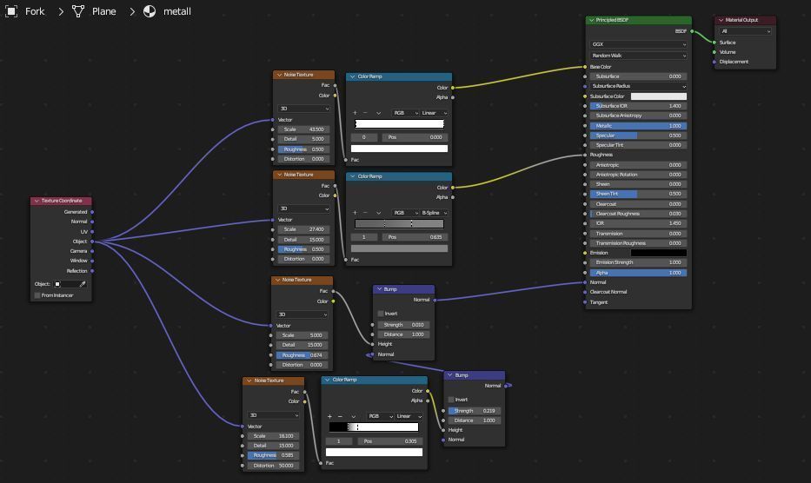
Task: Click the black-to-white gradient bar on Color Ramp
Action: coord(374,427)
